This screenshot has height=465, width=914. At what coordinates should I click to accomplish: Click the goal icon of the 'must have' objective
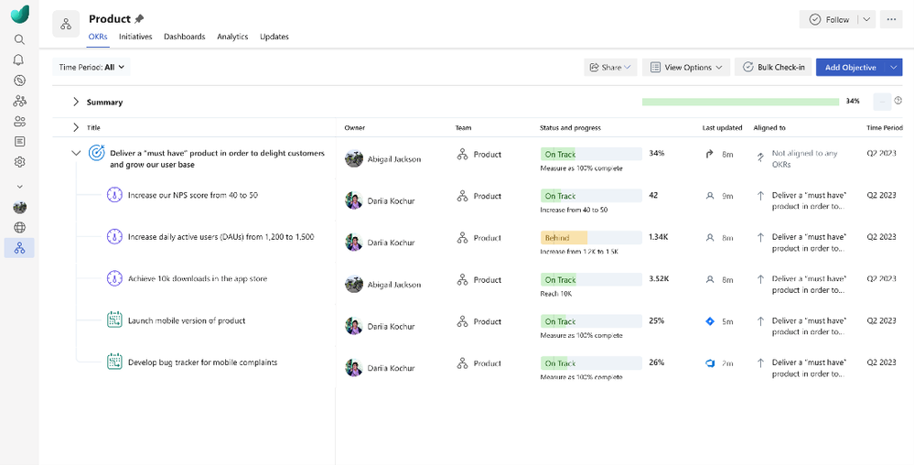96,154
